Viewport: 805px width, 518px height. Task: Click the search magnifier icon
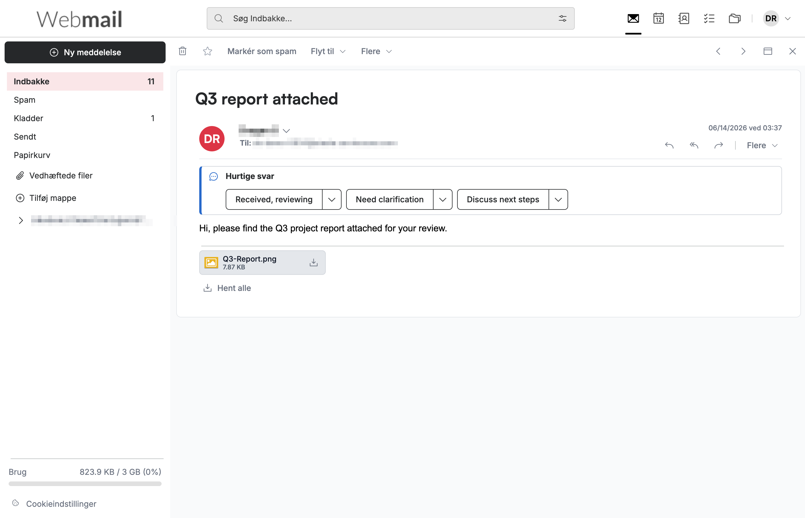click(219, 18)
